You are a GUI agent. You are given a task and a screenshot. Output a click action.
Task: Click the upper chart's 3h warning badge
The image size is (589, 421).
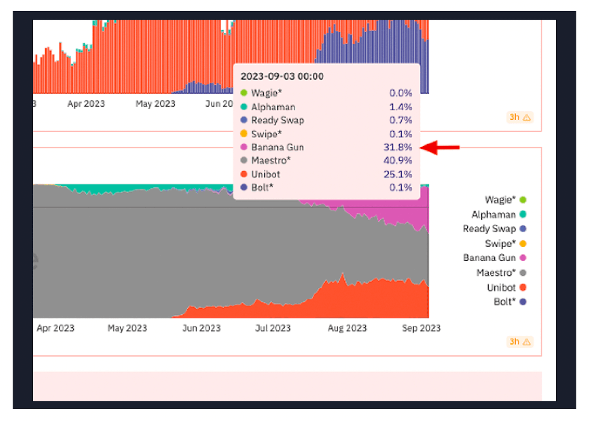[520, 117]
